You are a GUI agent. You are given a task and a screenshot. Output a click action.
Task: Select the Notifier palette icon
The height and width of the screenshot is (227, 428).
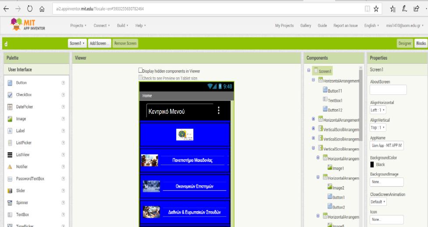pos(10,167)
